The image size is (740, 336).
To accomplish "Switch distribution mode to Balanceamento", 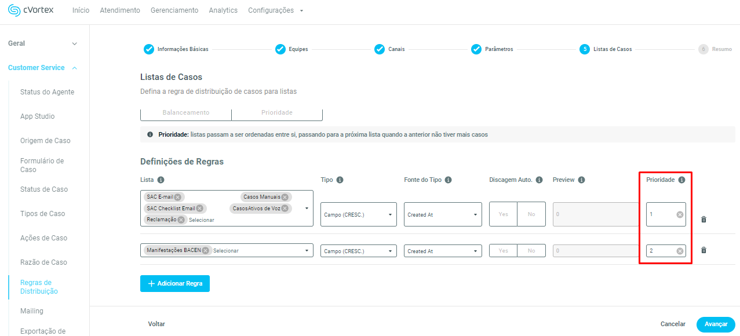I will [186, 112].
